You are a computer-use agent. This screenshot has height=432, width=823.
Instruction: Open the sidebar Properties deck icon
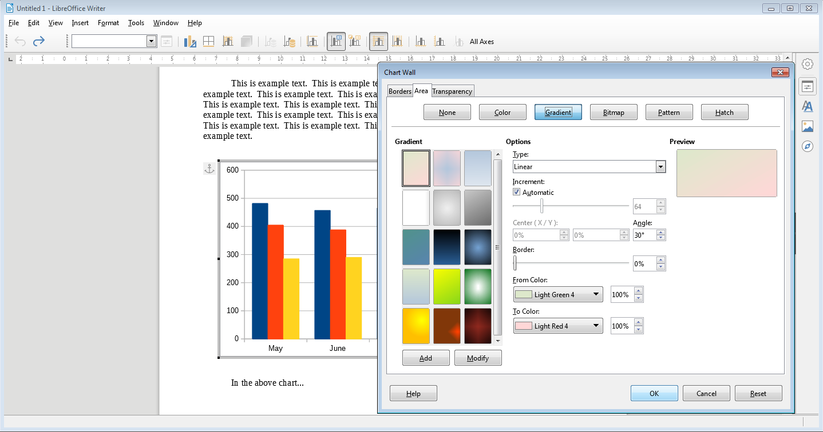808,86
